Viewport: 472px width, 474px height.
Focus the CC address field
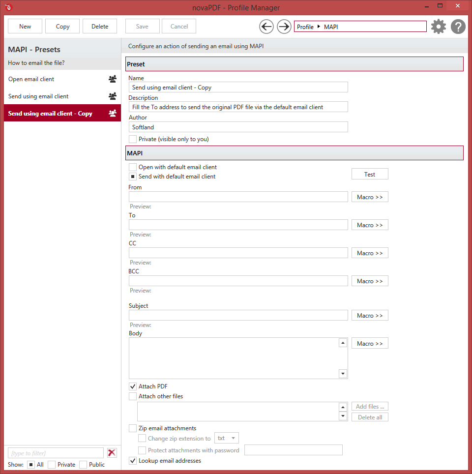pos(238,253)
